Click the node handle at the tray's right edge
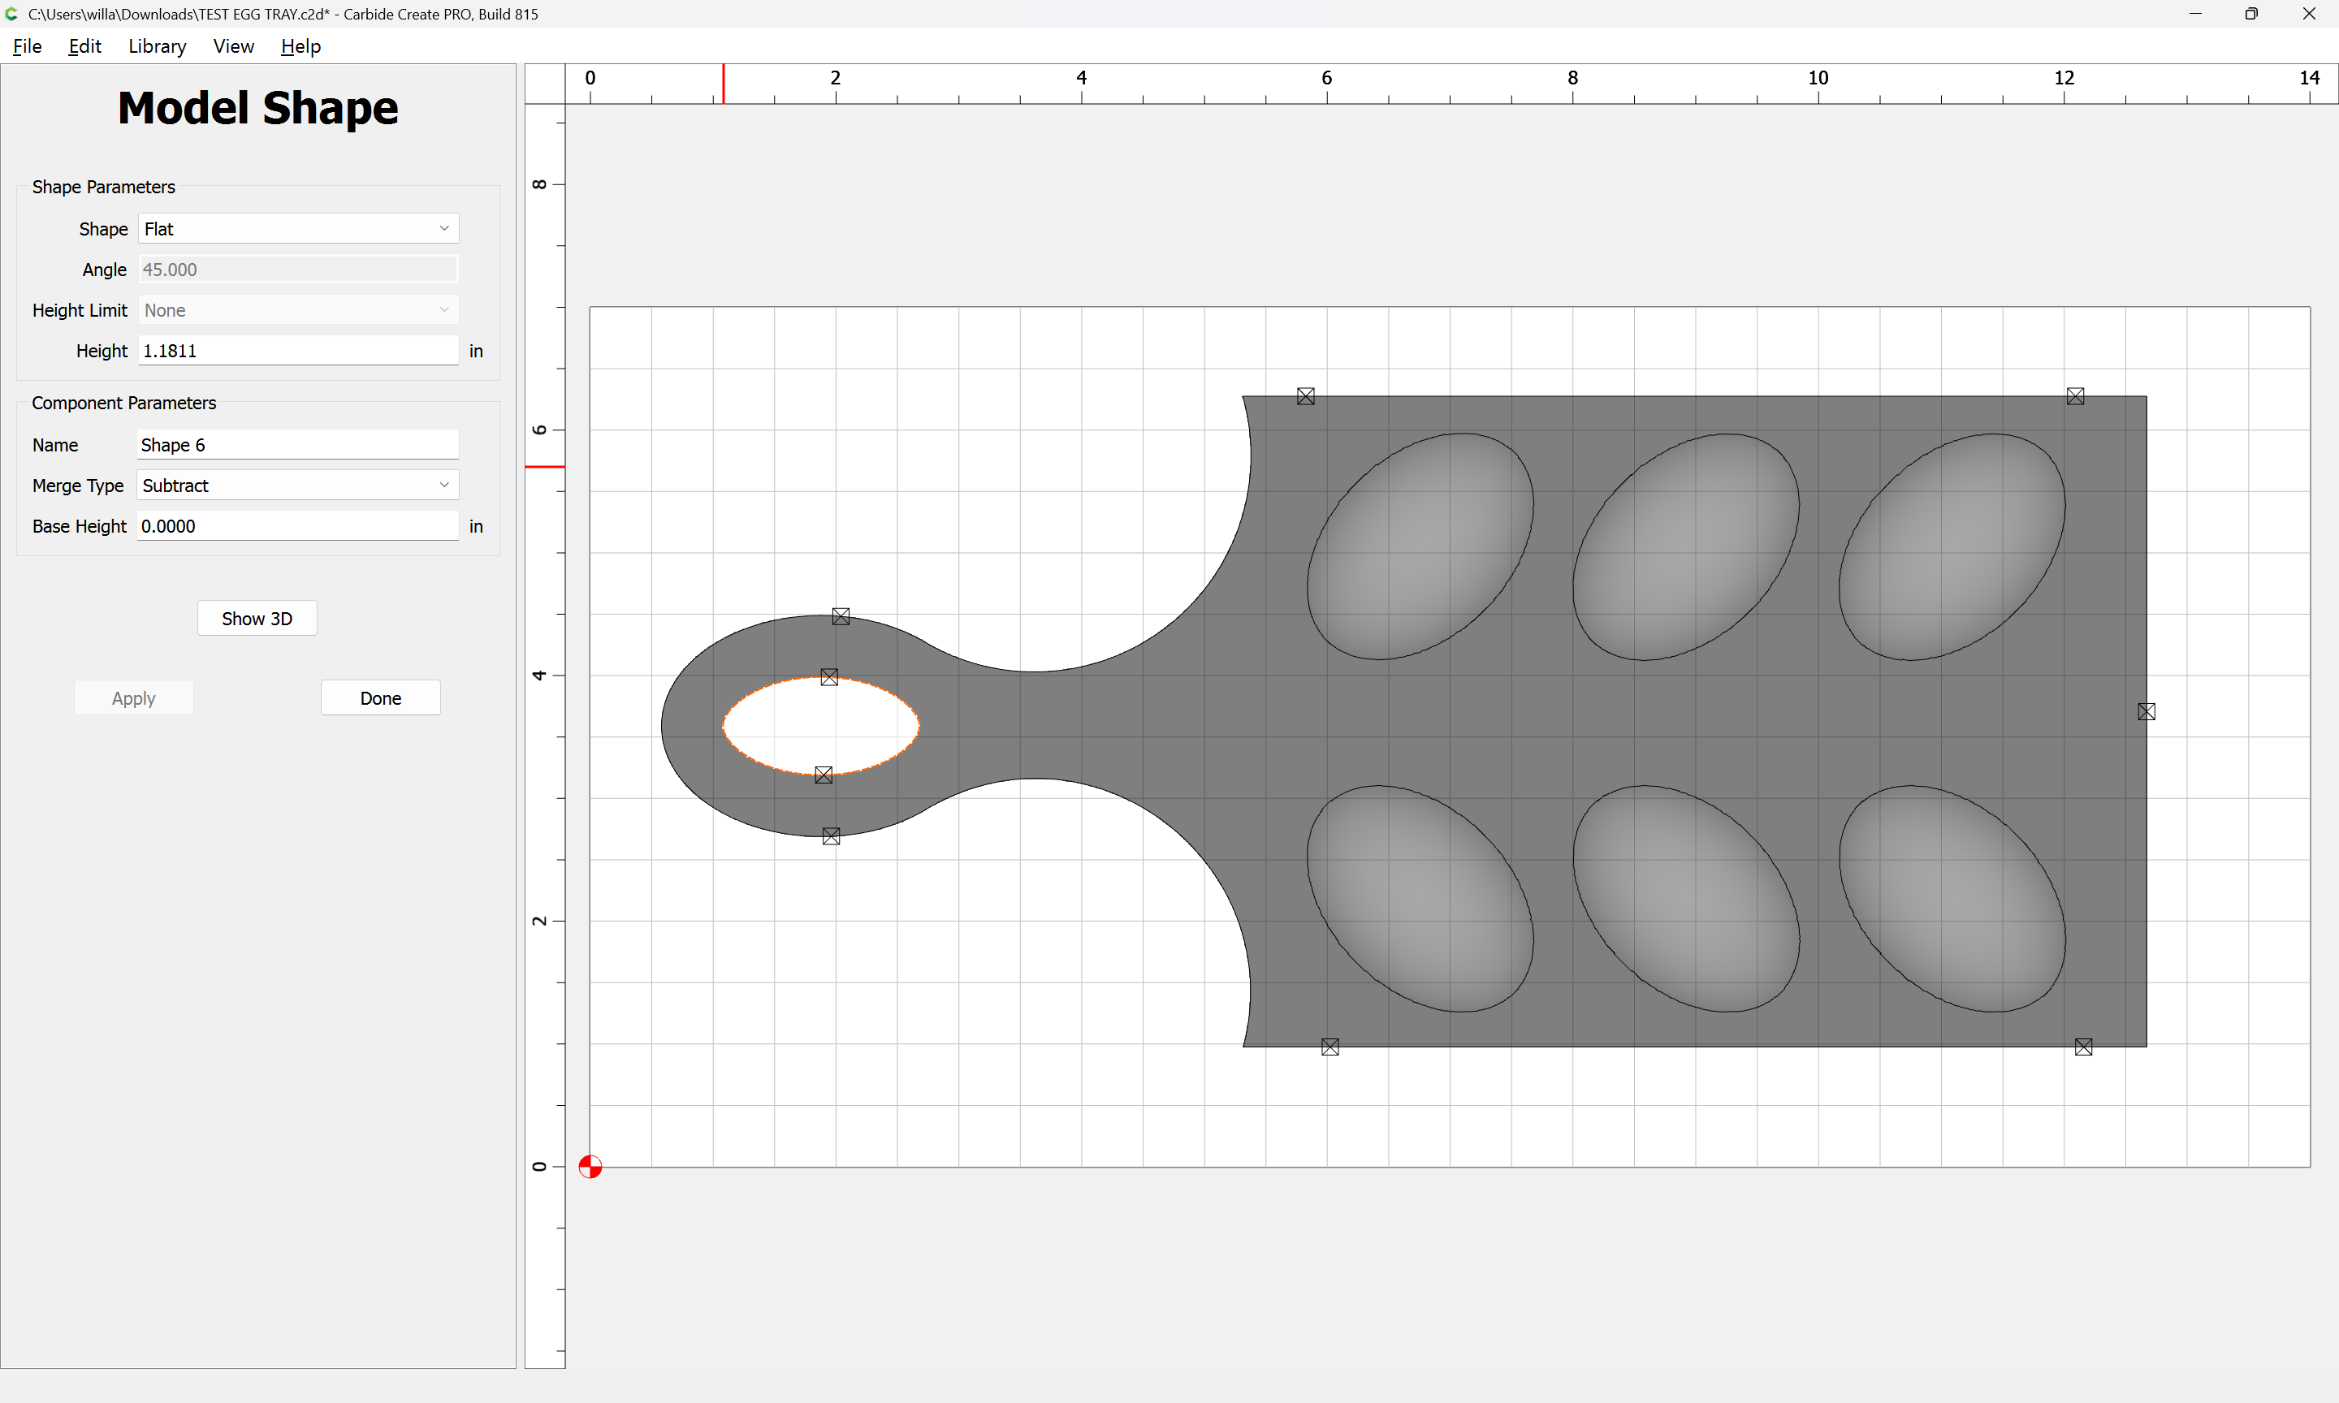The image size is (2339, 1403). point(2147,712)
